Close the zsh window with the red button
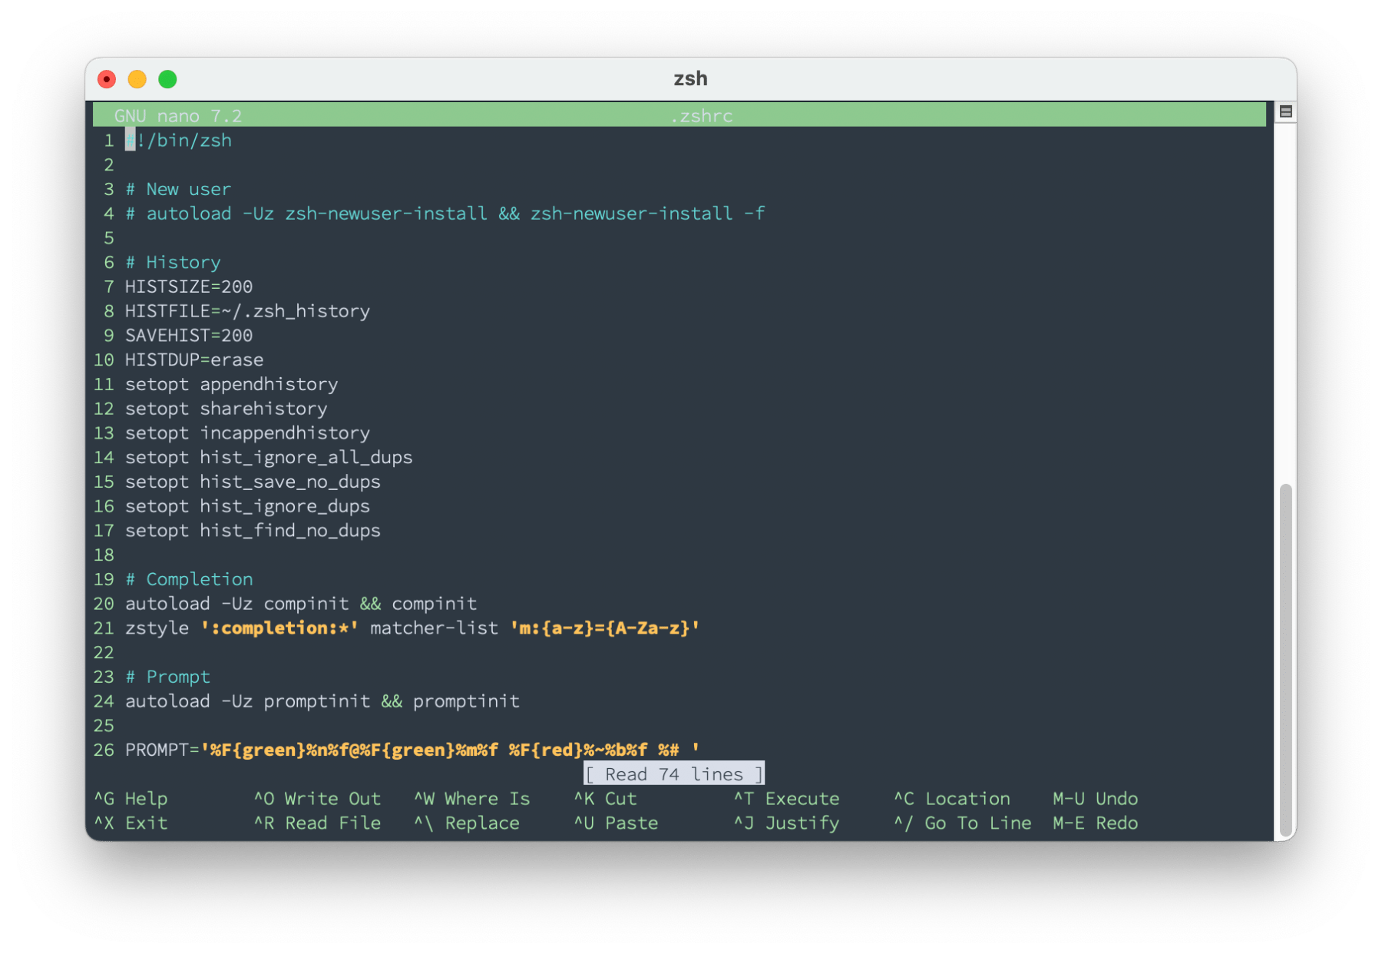 107,79
